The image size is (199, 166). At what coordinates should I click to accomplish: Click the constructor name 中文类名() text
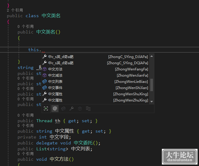(x=48, y=32)
